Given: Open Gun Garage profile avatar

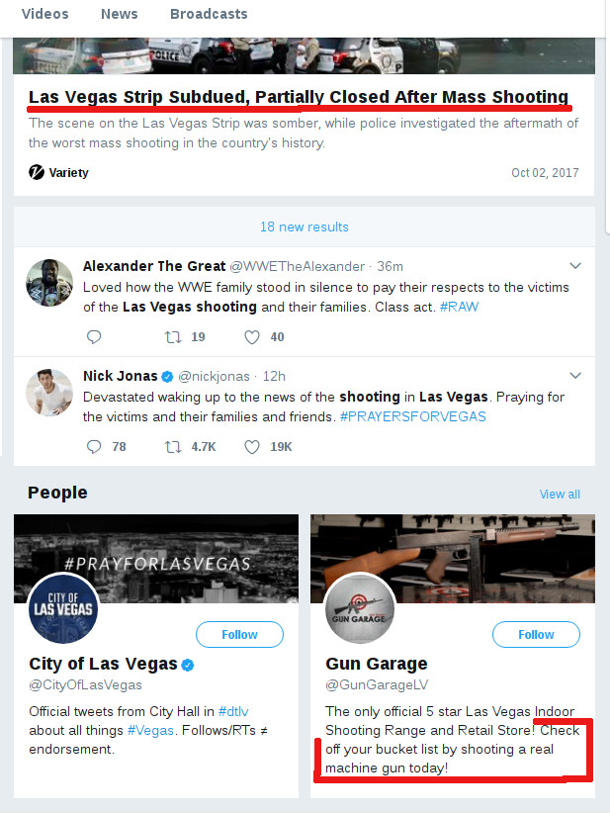Looking at the screenshot, I should point(359,608).
